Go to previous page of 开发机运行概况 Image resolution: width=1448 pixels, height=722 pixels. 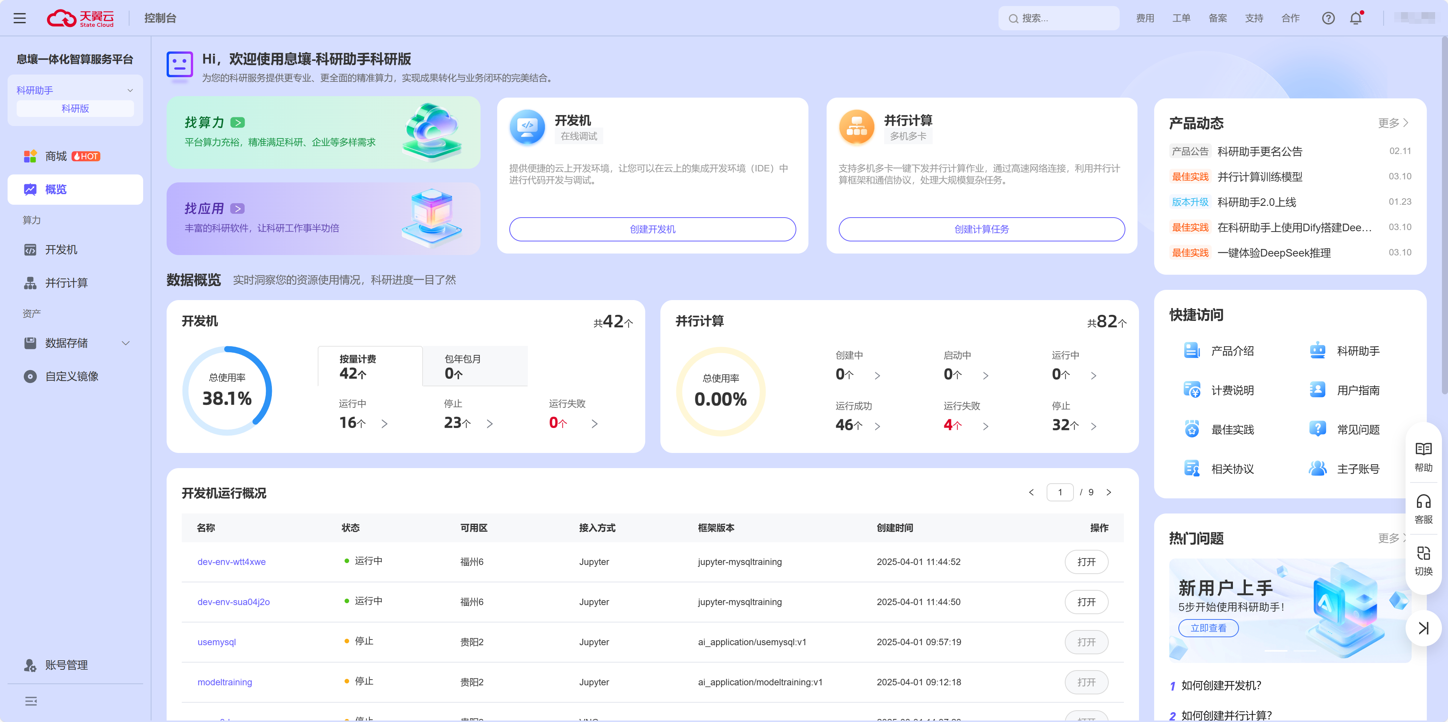1031,492
